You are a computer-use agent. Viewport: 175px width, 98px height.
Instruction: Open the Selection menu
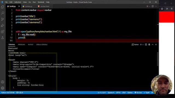point(17,2)
